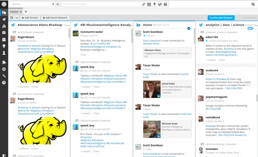Click ConstantCrawler username
The image size is (258, 157).
pyautogui.click(x=92, y=32)
